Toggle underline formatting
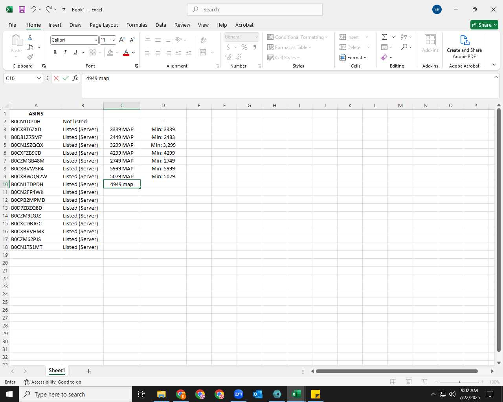Image resolution: width=503 pixels, height=402 pixels. [75, 53]
